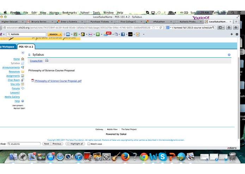The height and width of the screenshot is (174, 245).
Task: Click the blue help icon beside Syllabus title
Action: click(x=229, y=55)
